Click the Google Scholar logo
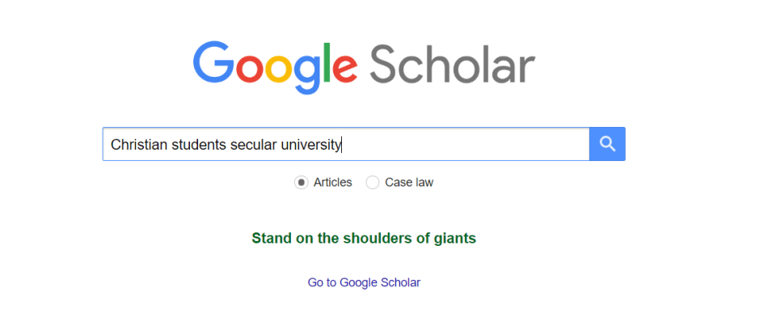The height and width of the screenshot is (330, 768). (x=364, y=65)
